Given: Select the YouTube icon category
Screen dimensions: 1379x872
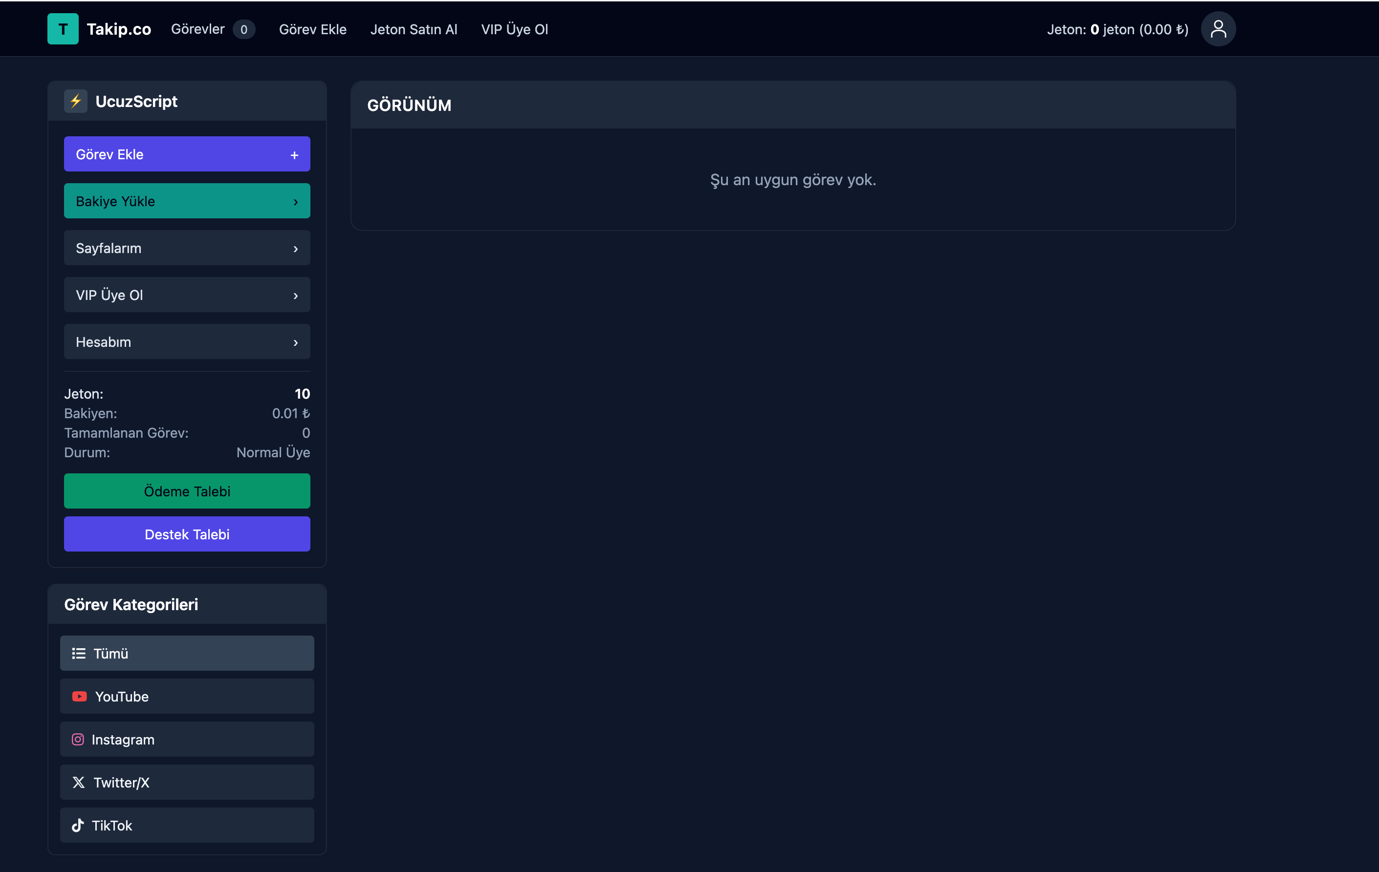Looking at the screenshot, I should (80, 696).
